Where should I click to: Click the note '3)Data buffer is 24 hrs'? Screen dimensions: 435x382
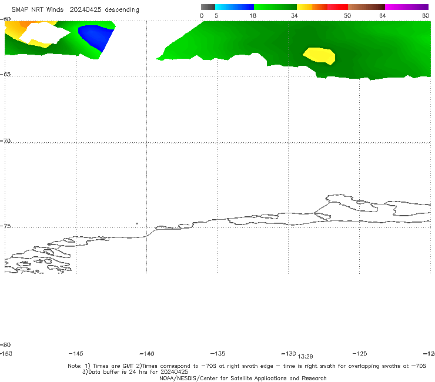135,372
